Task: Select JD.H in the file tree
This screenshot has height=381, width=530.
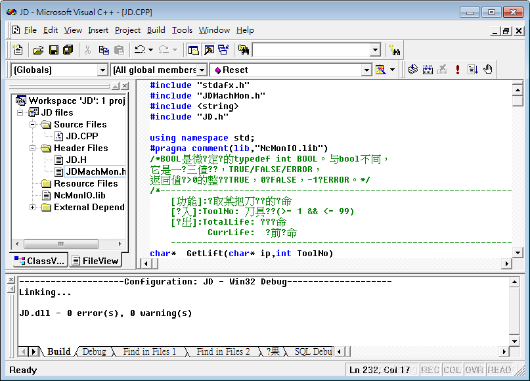Action: [76, 160]
